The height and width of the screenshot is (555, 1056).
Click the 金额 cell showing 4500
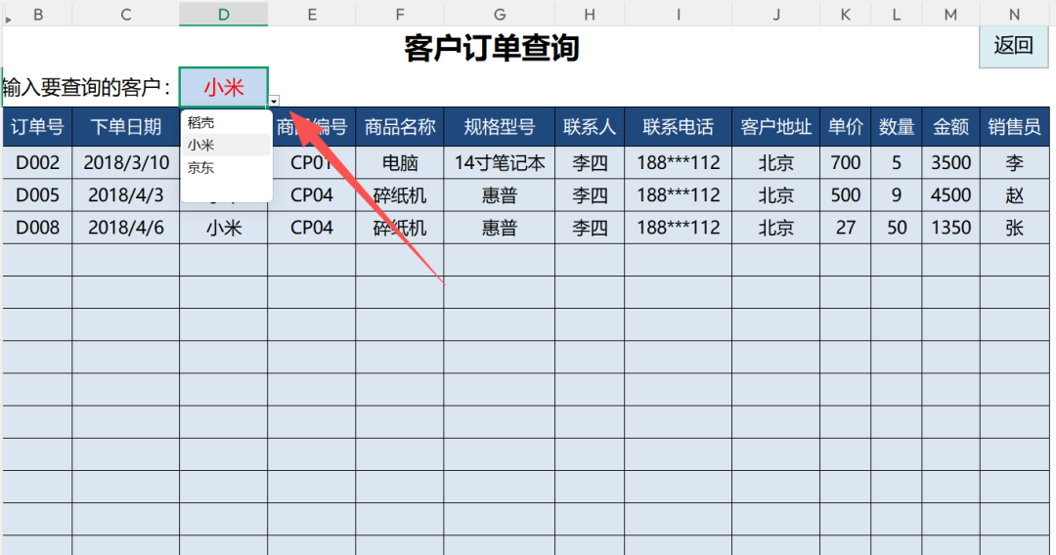point(950,195)
